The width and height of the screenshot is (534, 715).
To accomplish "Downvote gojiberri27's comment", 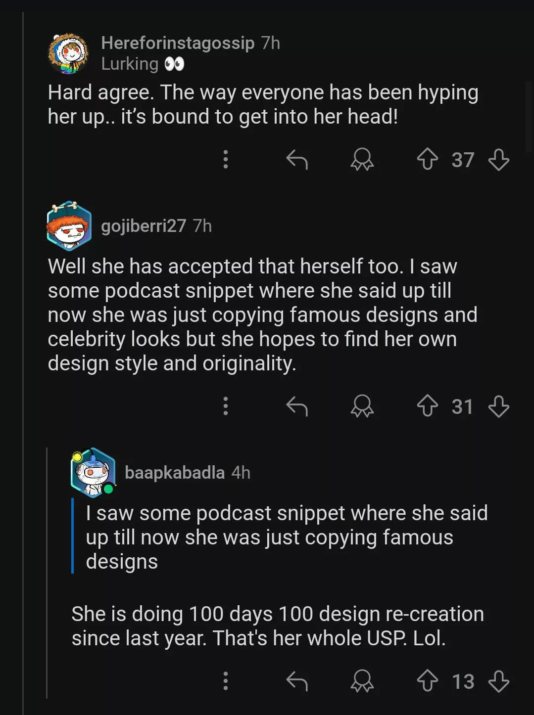I will pyautogui.click(x=498, y=406).
